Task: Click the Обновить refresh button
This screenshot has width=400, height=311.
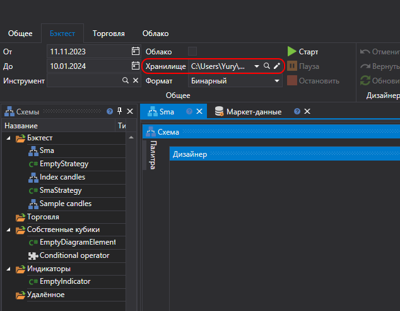Action: (380, 81)
